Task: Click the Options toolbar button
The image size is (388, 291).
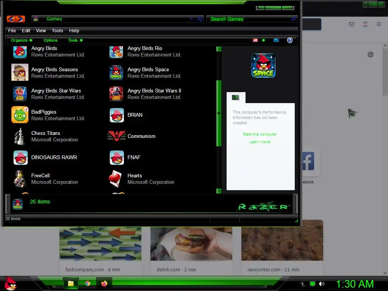Action: pyautogui.click(x=50, y=40)
